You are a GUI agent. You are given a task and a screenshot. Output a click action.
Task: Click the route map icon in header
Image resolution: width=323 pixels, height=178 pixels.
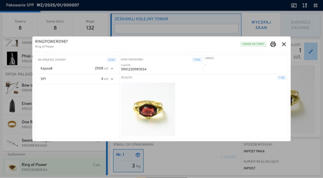pos(305,5)
